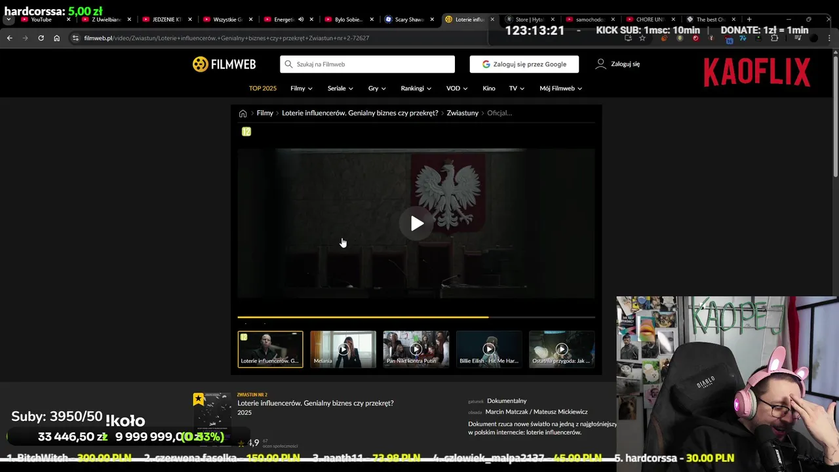Click the home icon in breadcrumbs
This screenshot has width=839, height=472.
(x=243, y=113)
